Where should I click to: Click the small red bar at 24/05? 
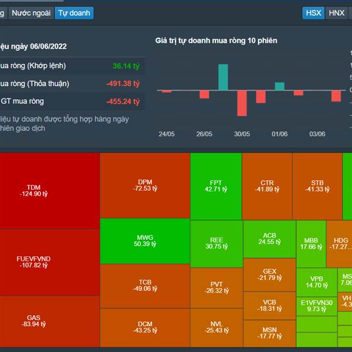(x=167, y=92)
